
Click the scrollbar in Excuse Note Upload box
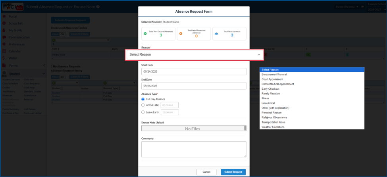click(245, 128)
